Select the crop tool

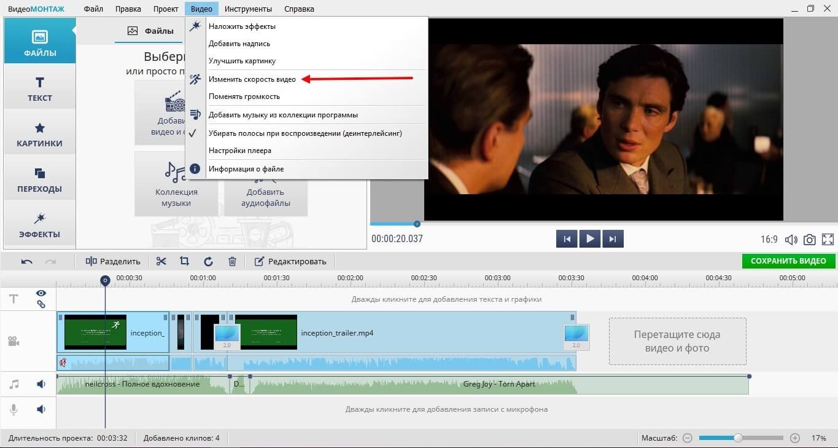(184, 261)
